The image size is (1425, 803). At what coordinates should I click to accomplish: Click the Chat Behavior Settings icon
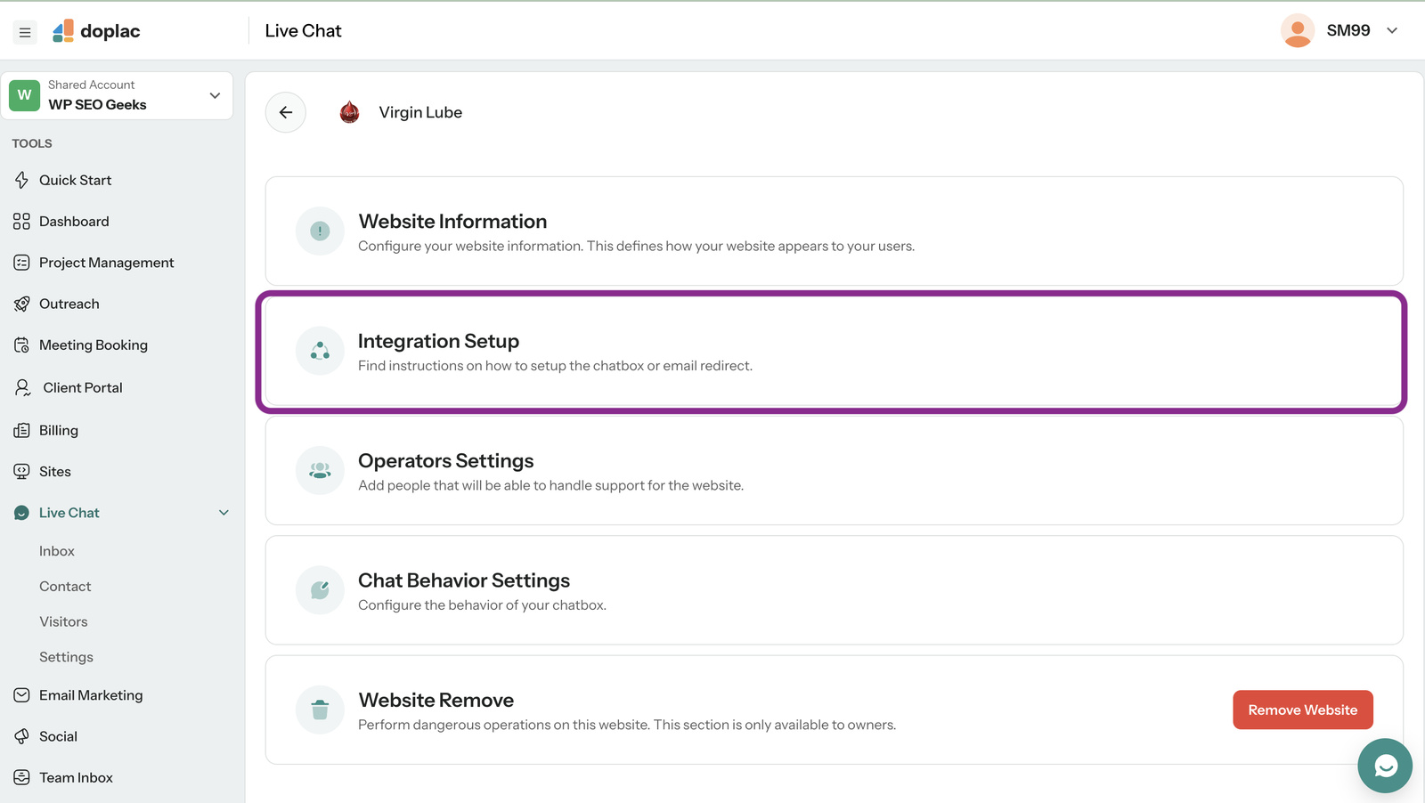[x=320, y=589]
